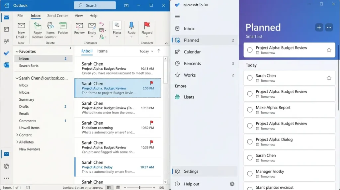This screenshot has height=190, width=340.
Task: Click the red Flagard flag icon
Action: point(147,25)
